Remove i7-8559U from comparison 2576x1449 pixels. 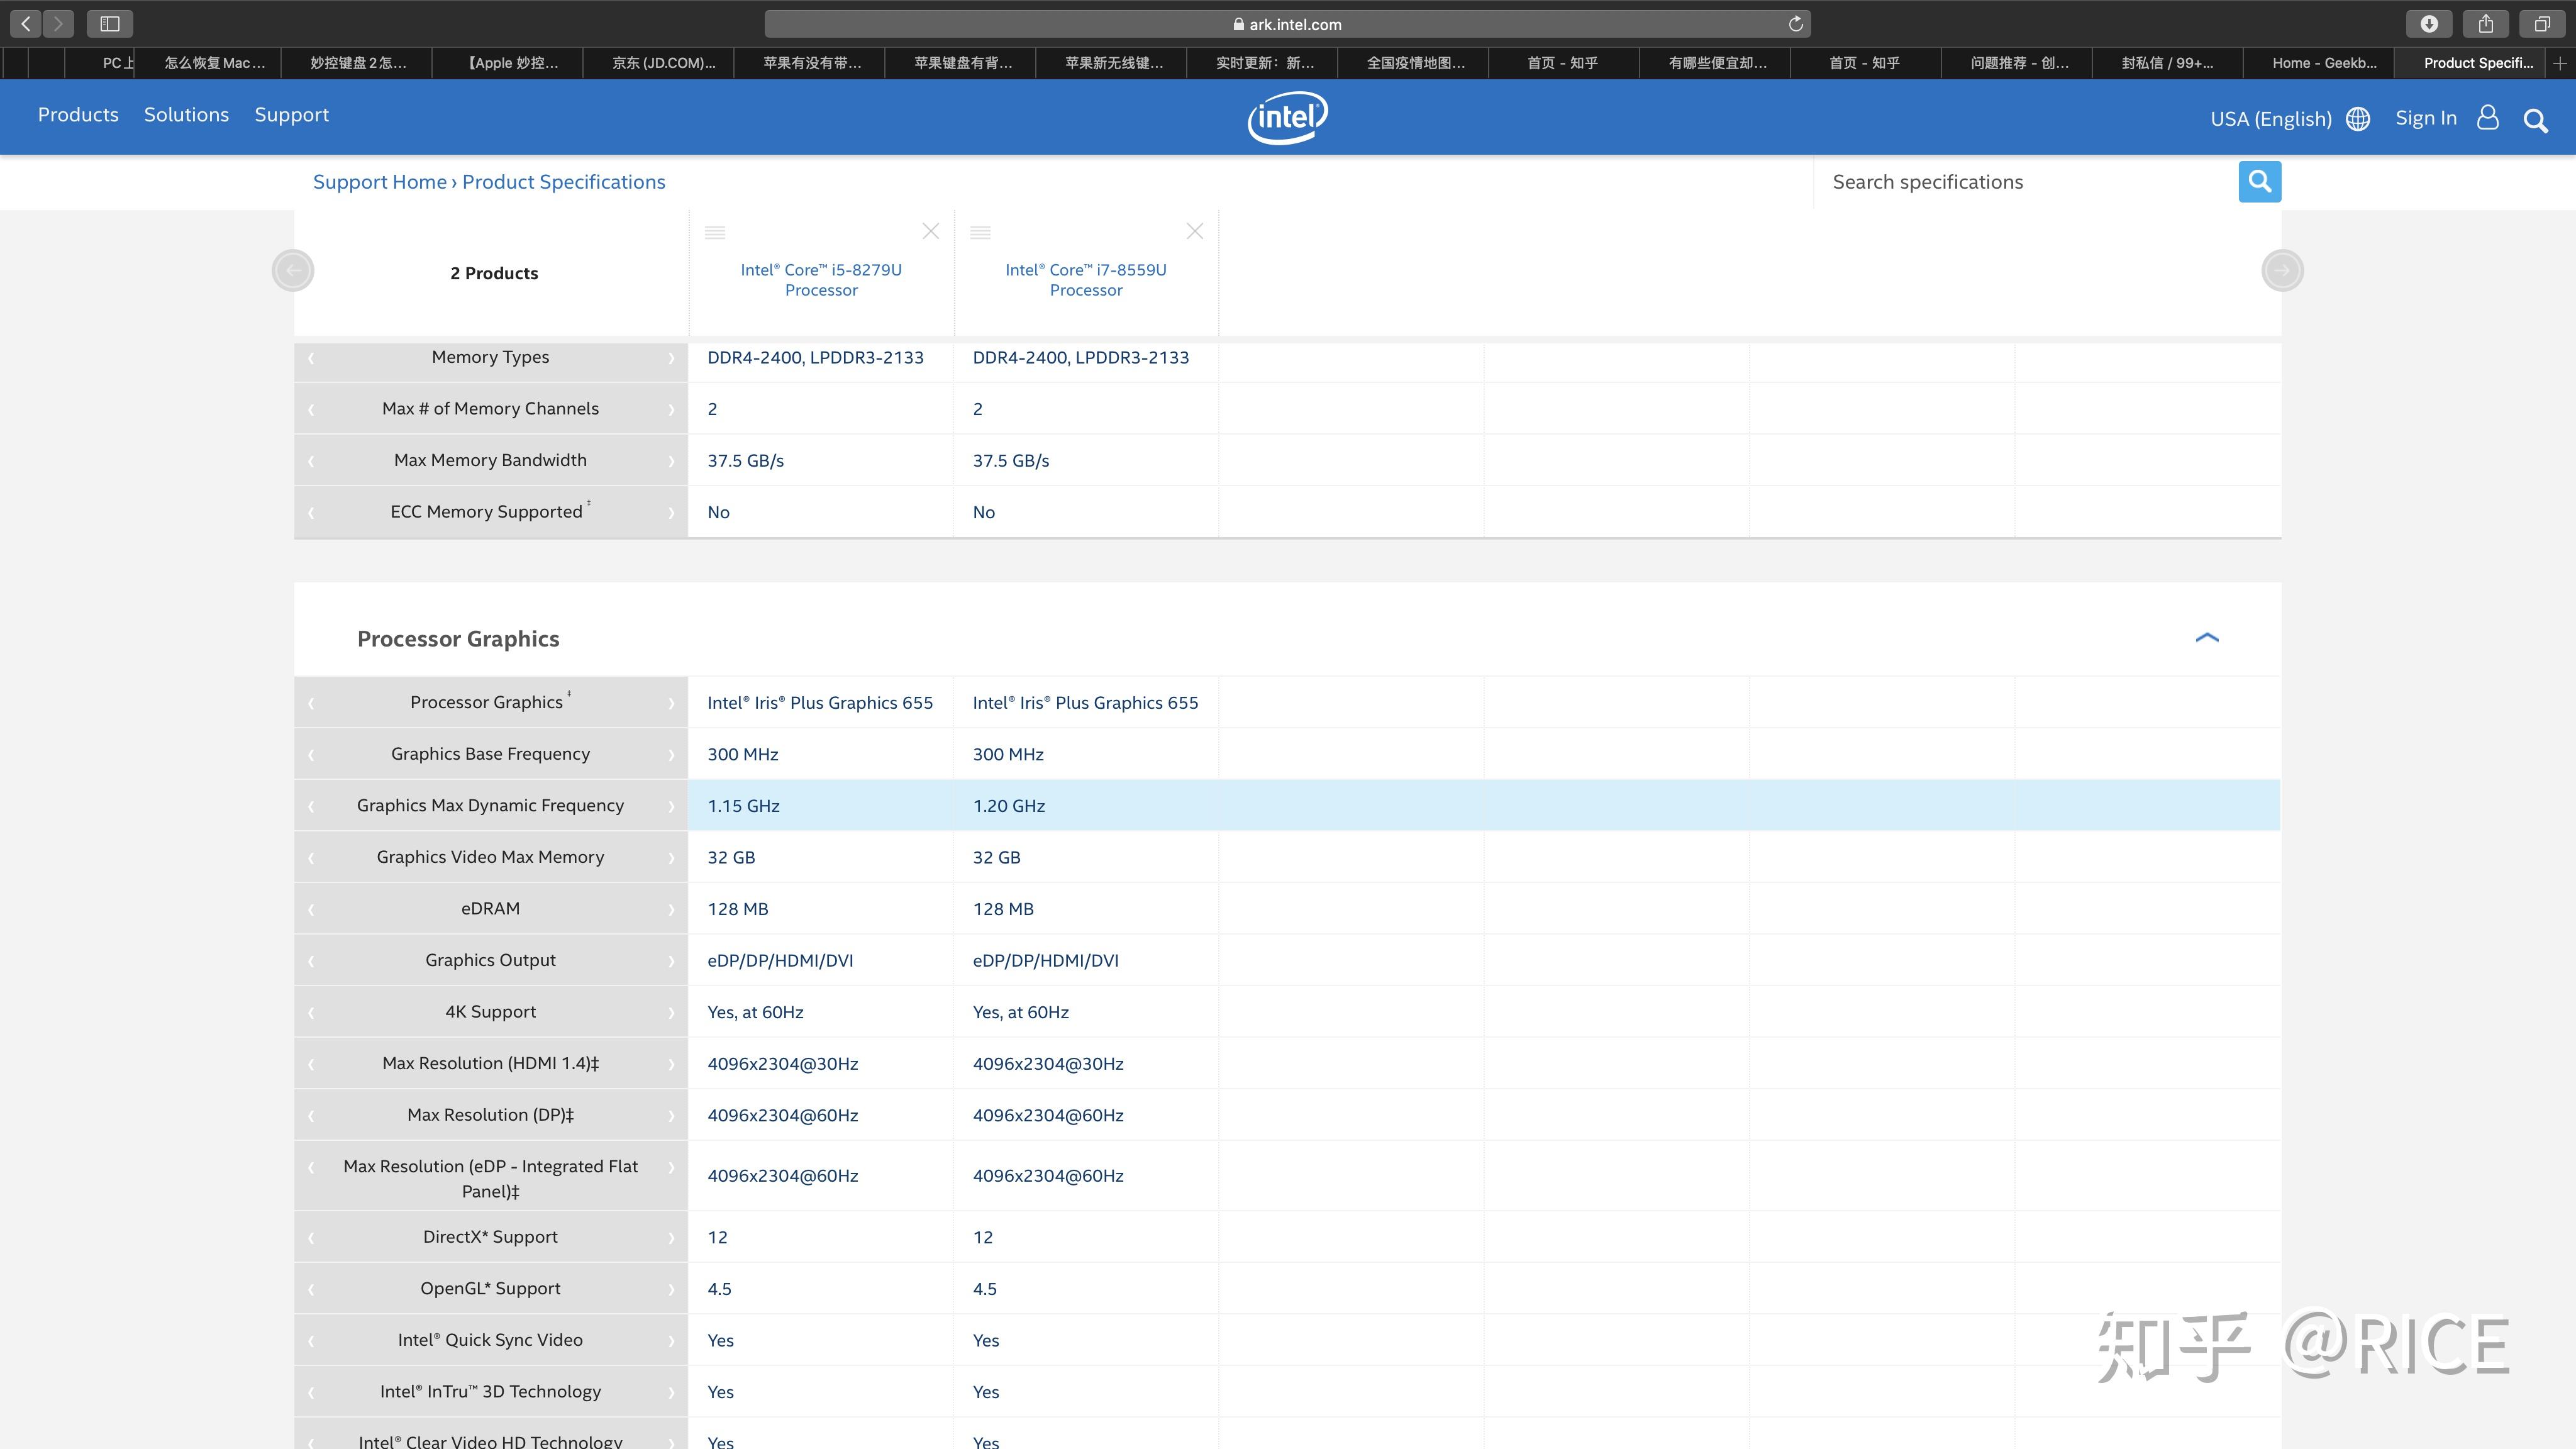[x=1195, y=231]
